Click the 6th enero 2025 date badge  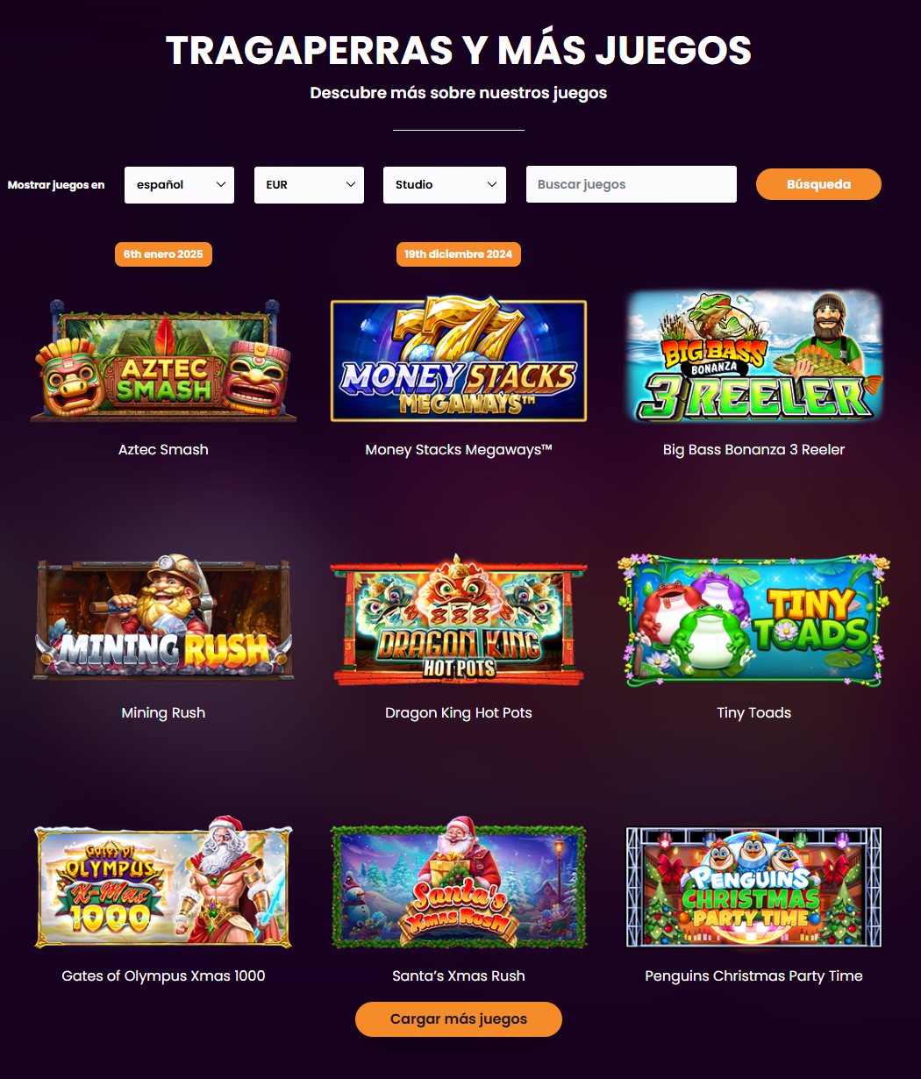[x=163, y=254]
